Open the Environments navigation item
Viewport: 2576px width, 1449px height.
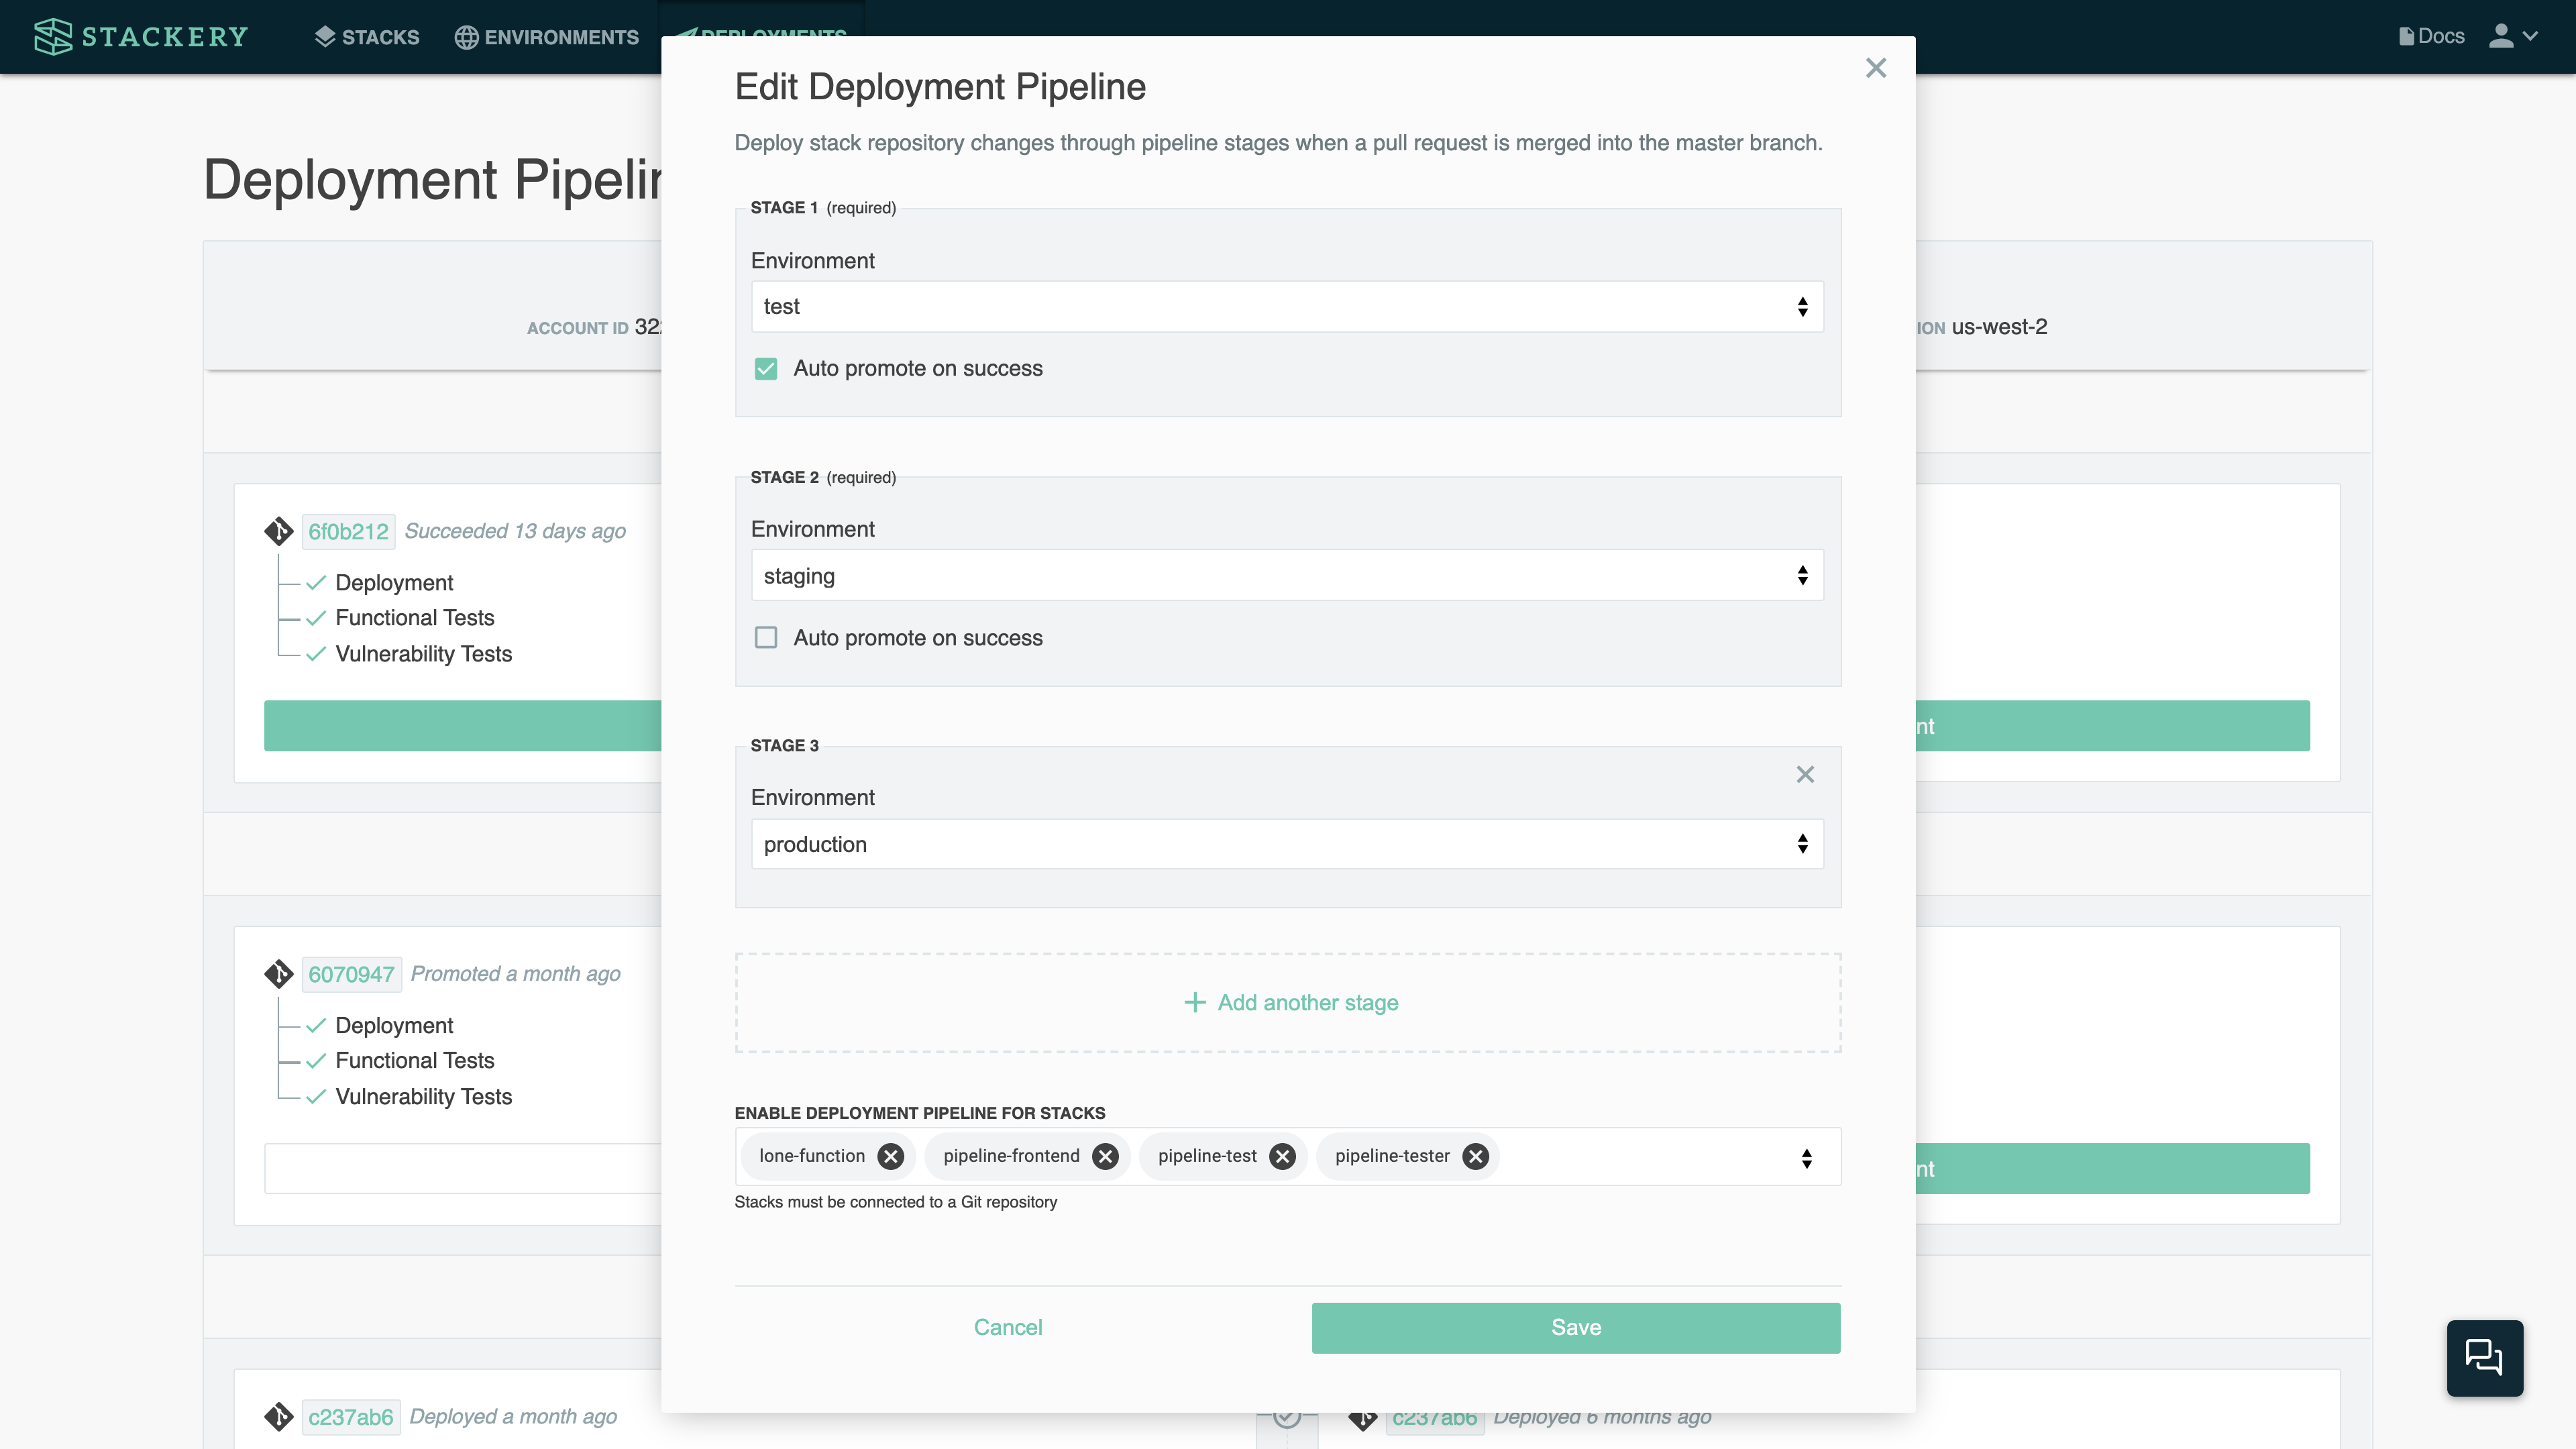547,37
